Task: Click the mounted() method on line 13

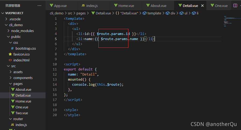Action: click(77, 80)
